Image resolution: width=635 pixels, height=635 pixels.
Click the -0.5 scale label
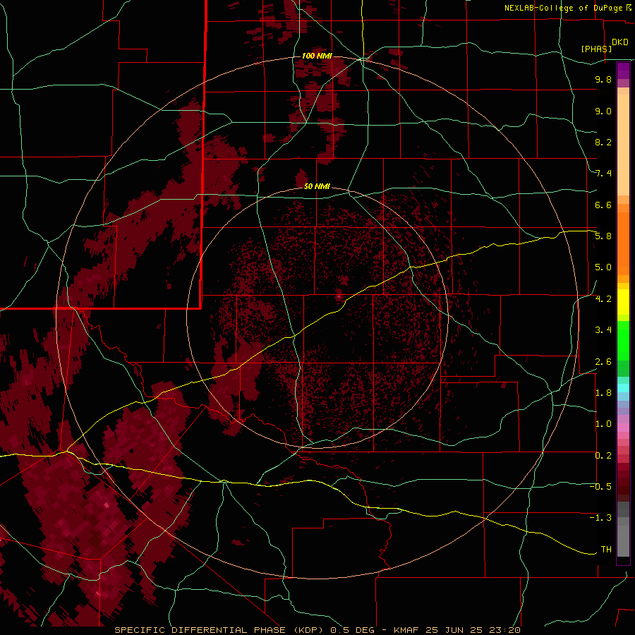point(600,487)
